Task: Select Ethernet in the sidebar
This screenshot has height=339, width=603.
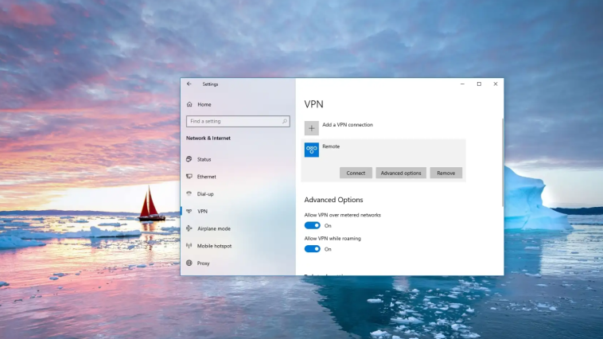Action: coord(206,177)
